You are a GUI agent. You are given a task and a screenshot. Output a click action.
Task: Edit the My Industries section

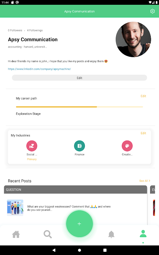coord(143,133)
